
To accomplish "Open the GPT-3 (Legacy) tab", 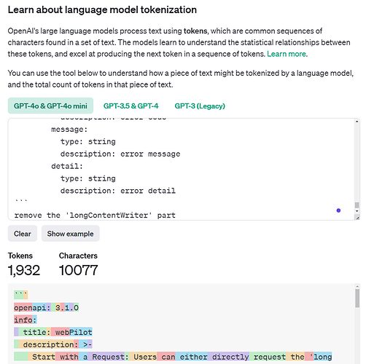I will (200, 106).
